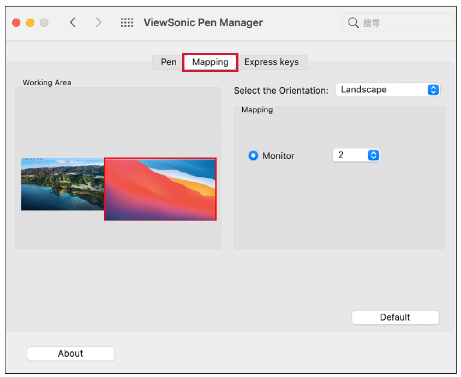Pick the coastal landscape monitor thumbnail
This screenshot has height=377, width=461.
coord(62,184)
